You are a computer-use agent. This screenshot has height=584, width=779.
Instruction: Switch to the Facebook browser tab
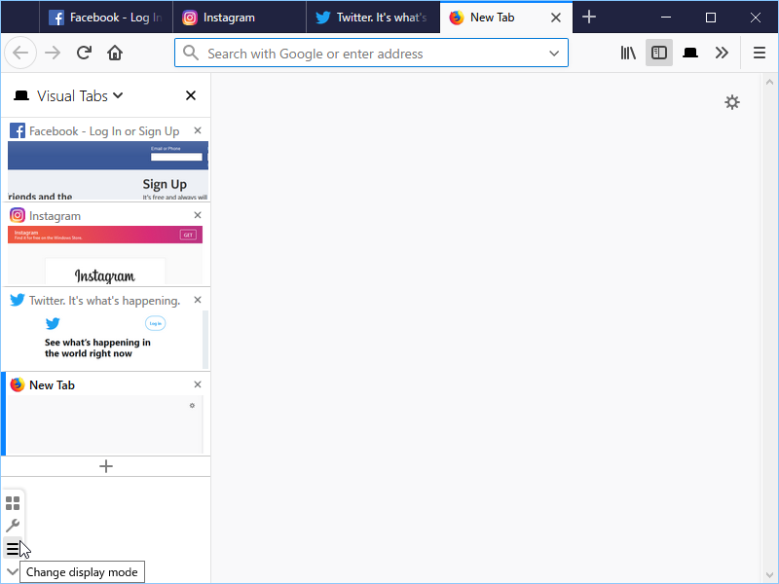(x=106, y=18)
